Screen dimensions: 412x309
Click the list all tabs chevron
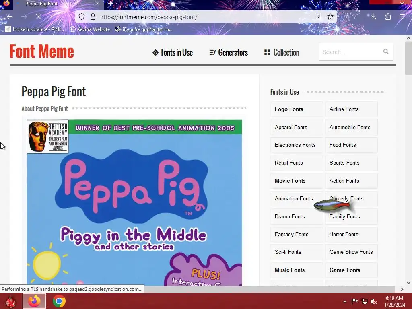351,3
